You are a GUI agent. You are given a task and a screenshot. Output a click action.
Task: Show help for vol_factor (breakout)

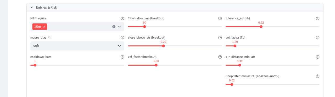pyautogui.click(x=220, y=57)
